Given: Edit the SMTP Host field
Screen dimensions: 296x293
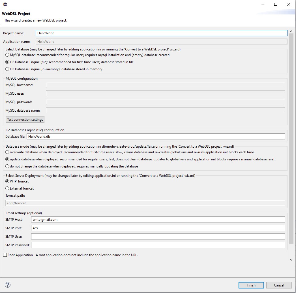Looking at the screenshot, I should (158, 219).
